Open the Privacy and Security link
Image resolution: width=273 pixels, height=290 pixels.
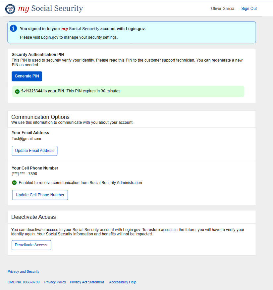[x=23, y=271]
